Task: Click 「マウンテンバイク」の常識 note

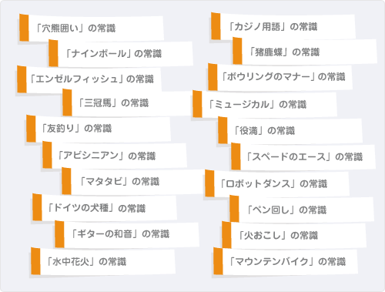Action: tap(286, 261)
